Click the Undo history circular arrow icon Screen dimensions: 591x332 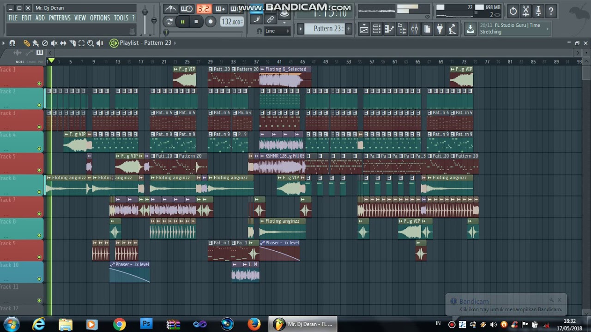click(513, 11)
